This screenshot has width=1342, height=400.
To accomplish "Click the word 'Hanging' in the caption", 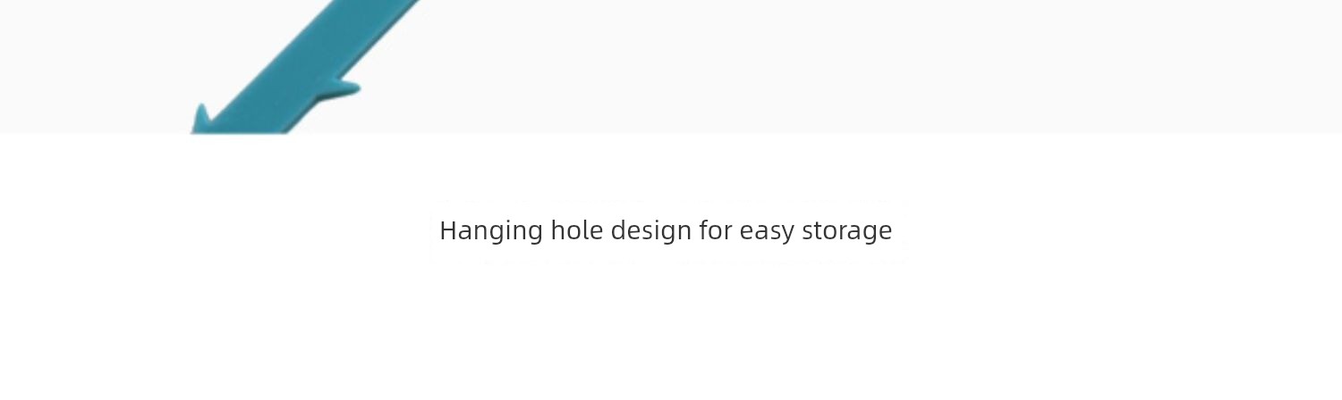I will point(491,230).
